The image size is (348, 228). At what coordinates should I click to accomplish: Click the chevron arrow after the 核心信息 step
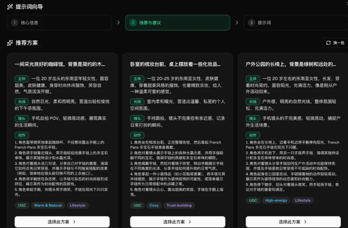(118, 23)
